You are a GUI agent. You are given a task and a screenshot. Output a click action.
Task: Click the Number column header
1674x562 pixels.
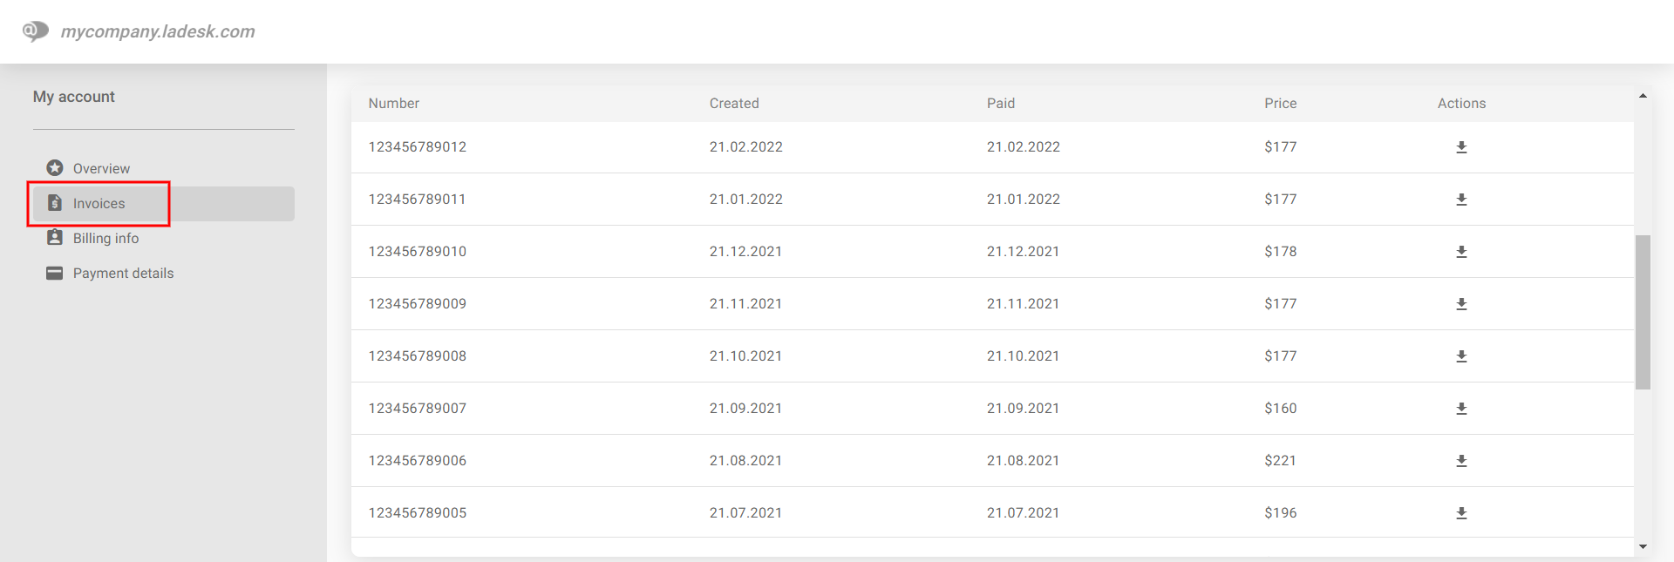tap(393, 104)
